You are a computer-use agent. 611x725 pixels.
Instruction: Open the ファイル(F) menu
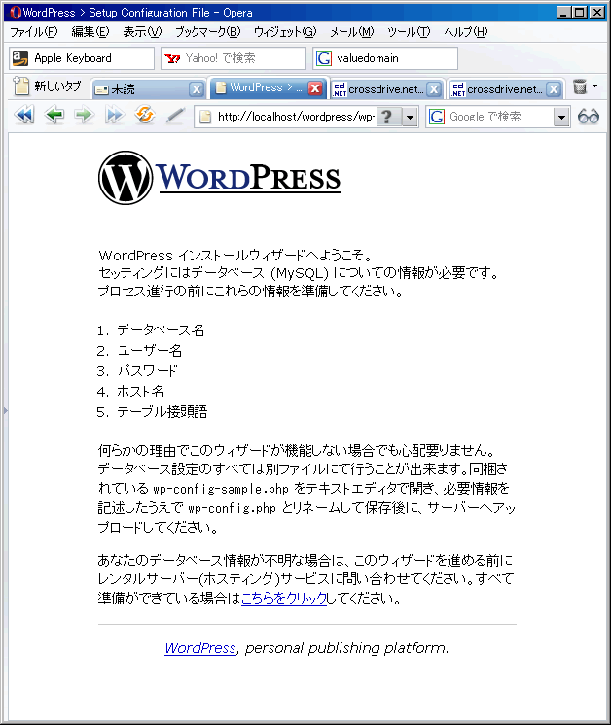[x=34, y=32]
